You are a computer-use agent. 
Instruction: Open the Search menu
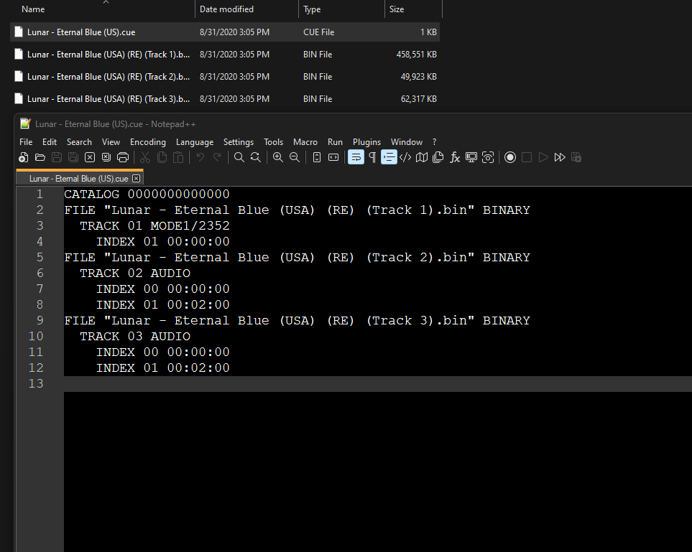80,142
